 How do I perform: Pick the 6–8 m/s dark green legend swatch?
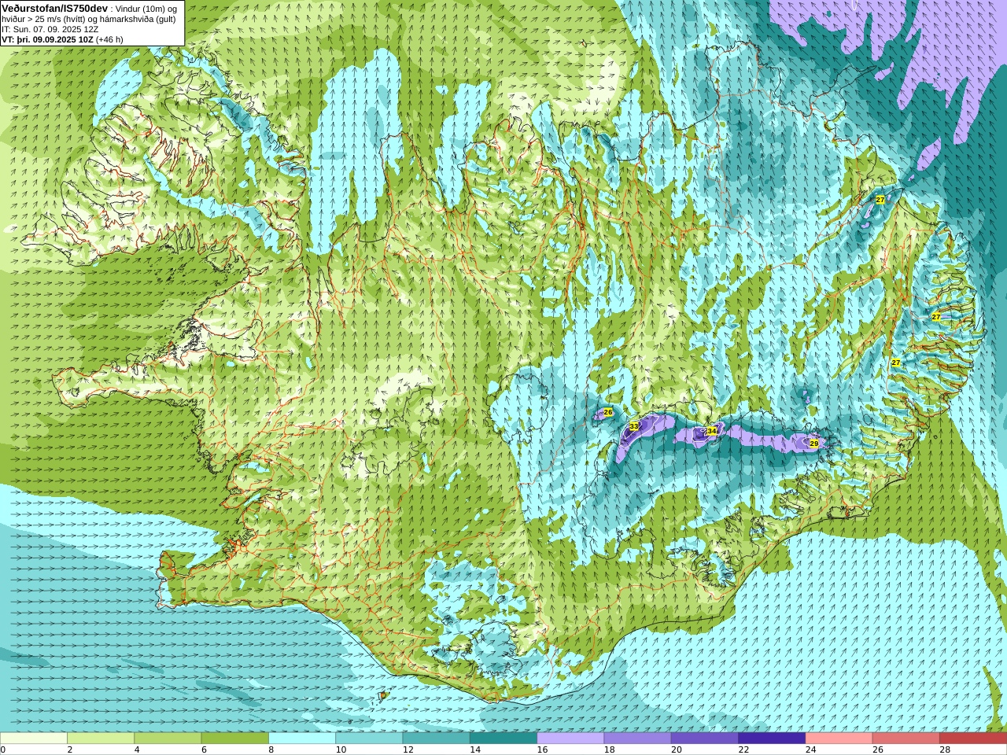pyautogui.click(x=235, y=738)
